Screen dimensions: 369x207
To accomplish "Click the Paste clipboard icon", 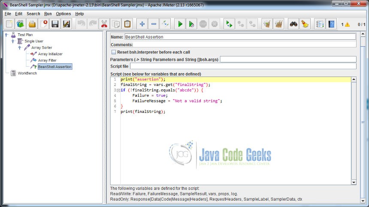I will click(127, 24).
